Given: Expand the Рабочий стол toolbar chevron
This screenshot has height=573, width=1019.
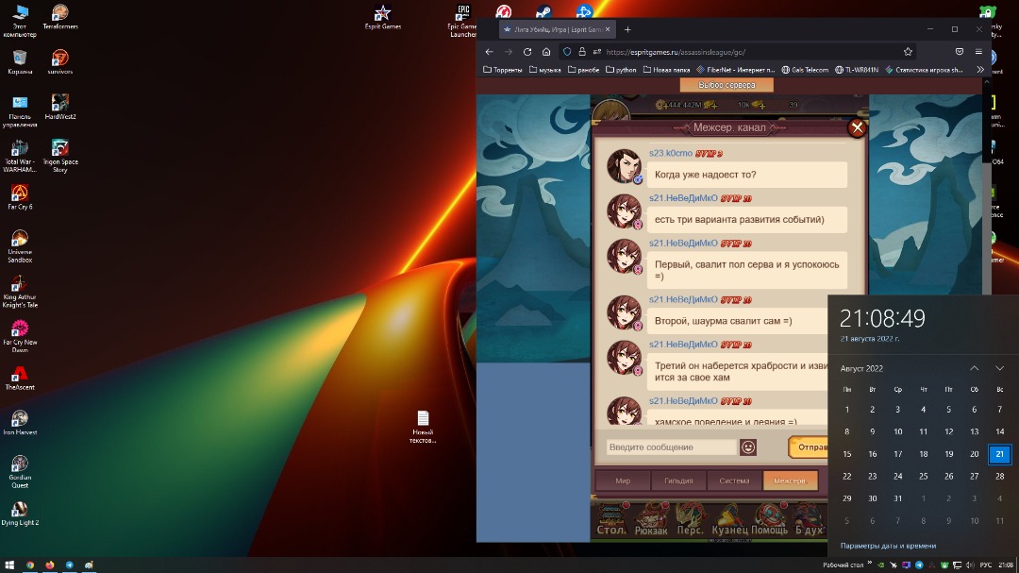Looking at the screenshot, I should 870,564.
